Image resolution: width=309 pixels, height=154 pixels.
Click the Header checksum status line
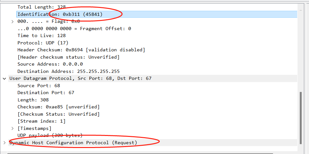pos(68,57)
